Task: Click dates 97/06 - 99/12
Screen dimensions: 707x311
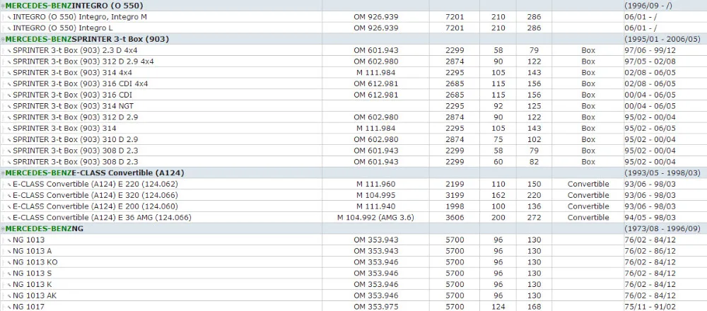Action: point(650,50)
